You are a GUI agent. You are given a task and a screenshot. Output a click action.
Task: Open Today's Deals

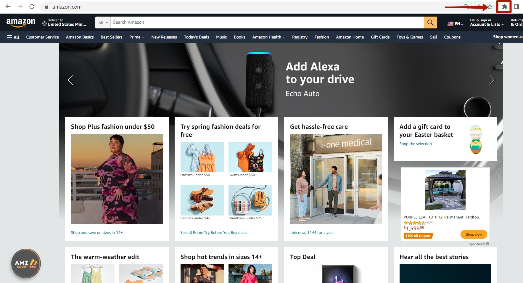(x=197, y=37)
